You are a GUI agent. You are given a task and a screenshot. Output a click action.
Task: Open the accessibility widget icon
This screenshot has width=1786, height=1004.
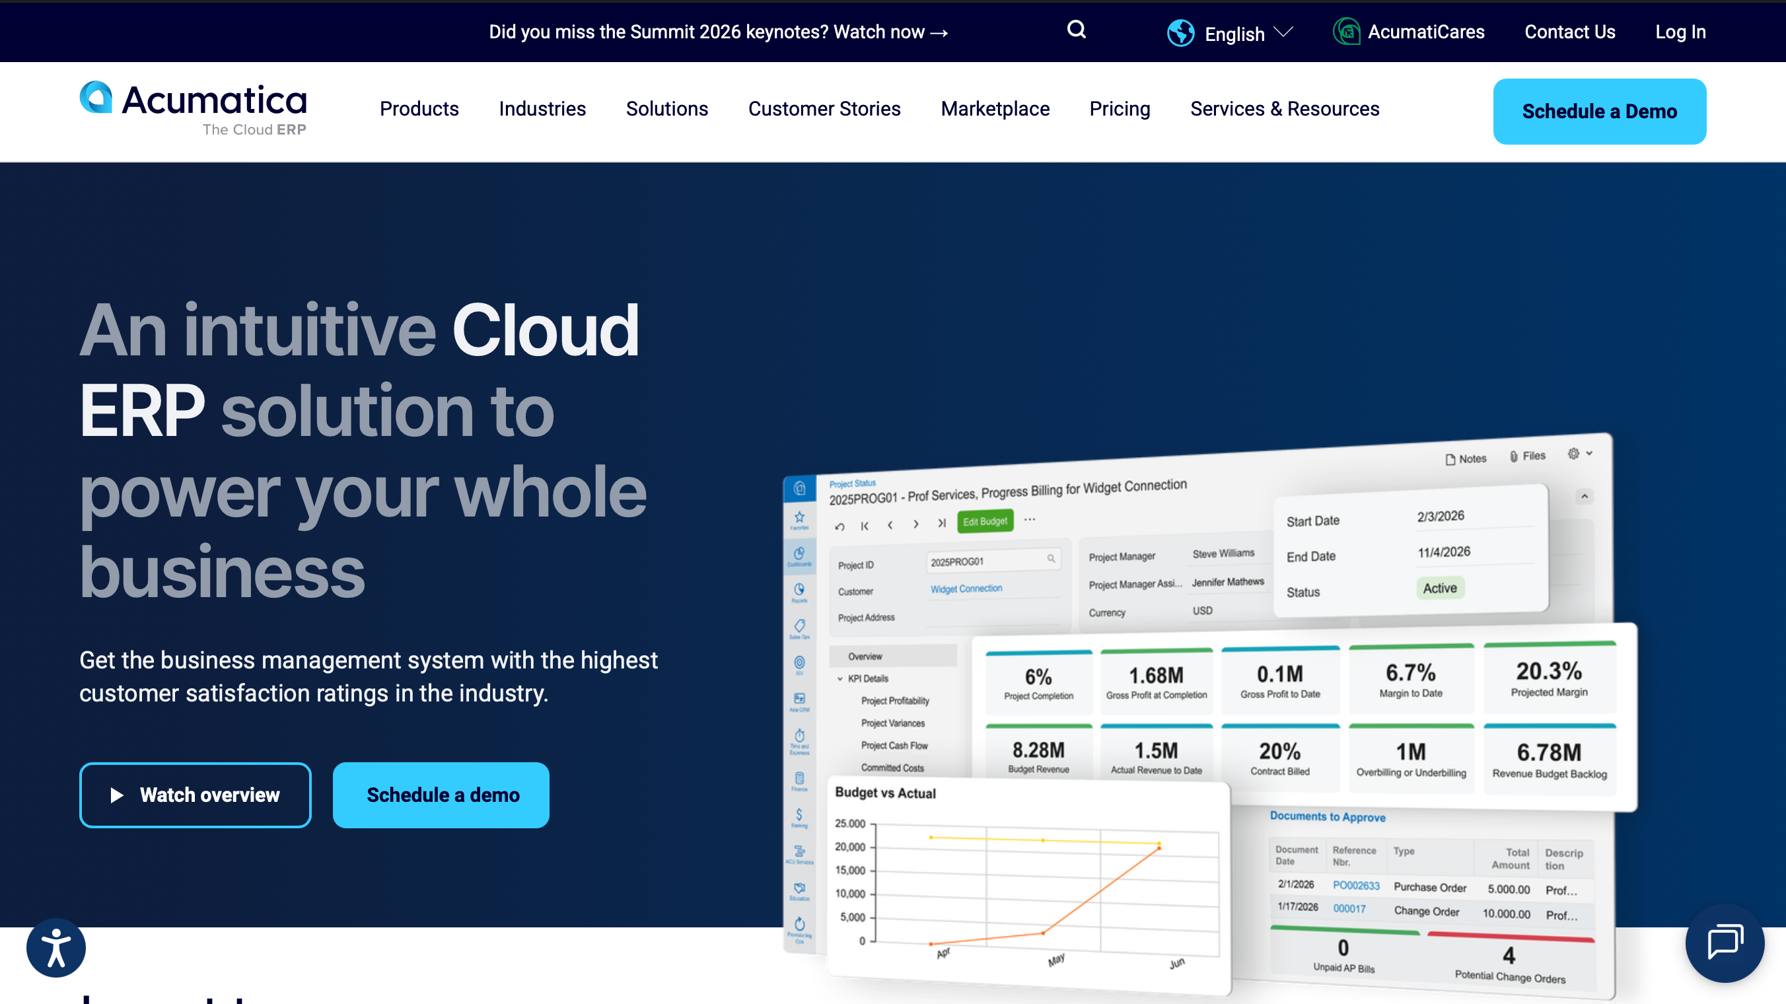pos(55,947)
